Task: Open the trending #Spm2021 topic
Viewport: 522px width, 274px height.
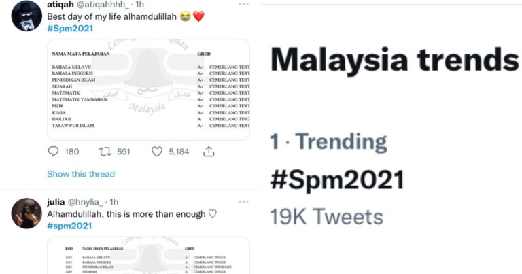Action: tap(336, 180)
